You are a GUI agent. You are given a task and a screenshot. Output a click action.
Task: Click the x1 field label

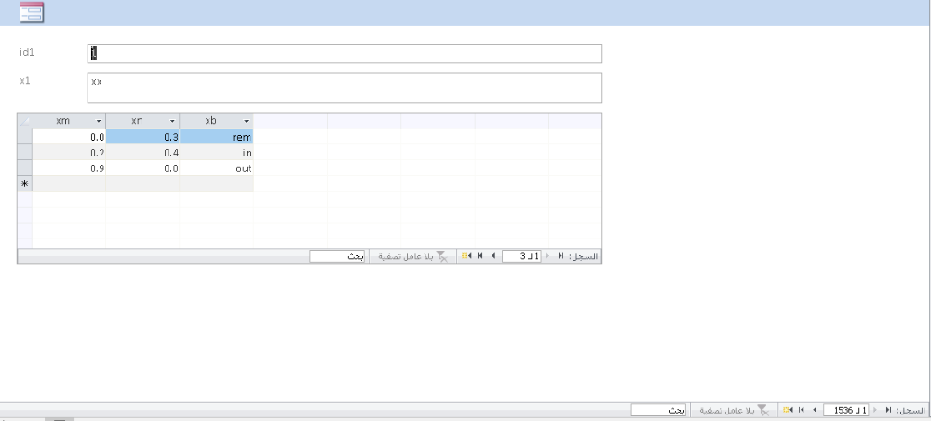(24, 81)
